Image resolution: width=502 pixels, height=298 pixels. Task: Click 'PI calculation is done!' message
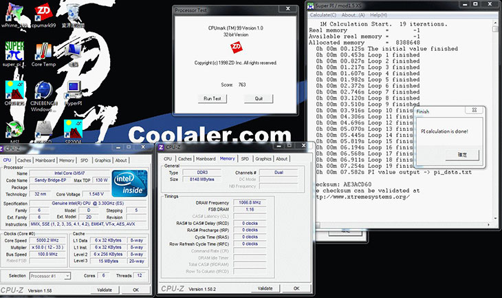444,131
